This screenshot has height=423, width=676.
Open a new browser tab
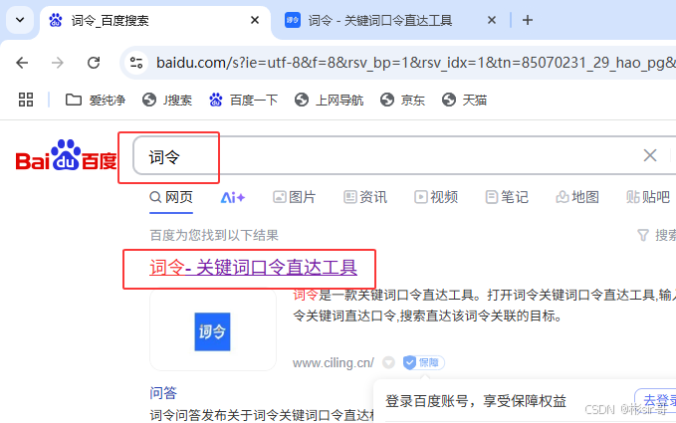point(528,20)
